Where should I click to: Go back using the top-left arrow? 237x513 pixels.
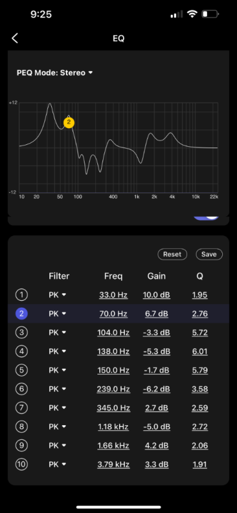tap(15, 38)
